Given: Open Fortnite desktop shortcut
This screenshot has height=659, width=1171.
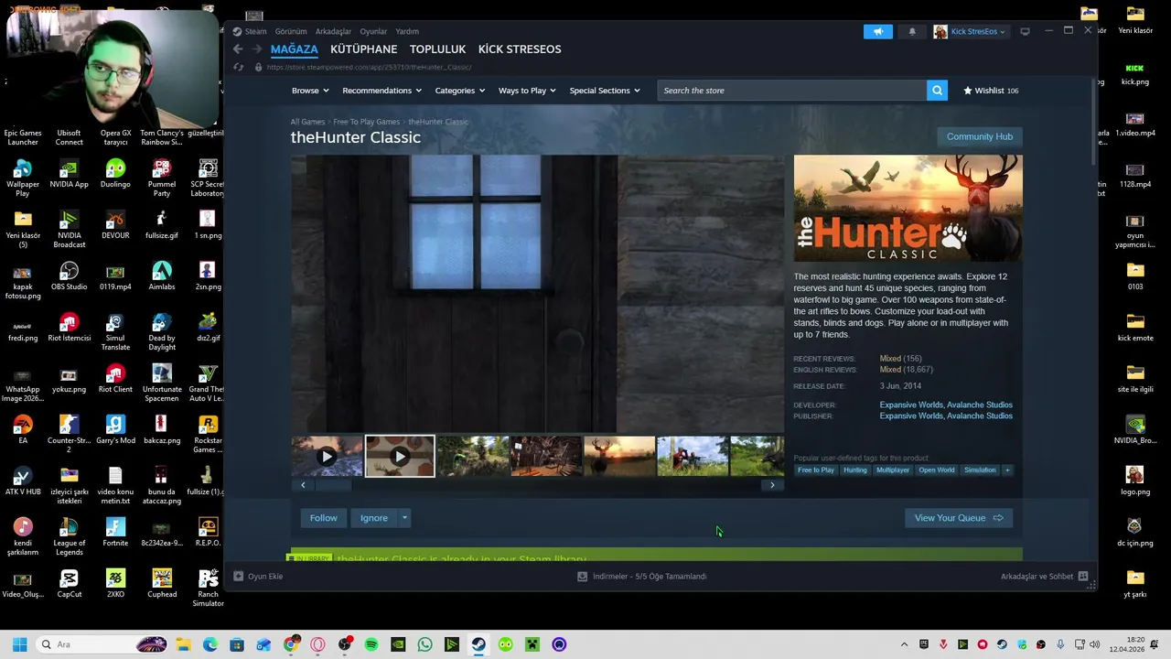Looking at the screenshot, I should [115, 533].
